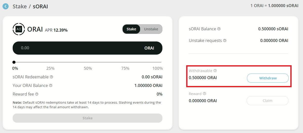Click the ORAI token logo
303x133 pixels.
tap(19, 29)
